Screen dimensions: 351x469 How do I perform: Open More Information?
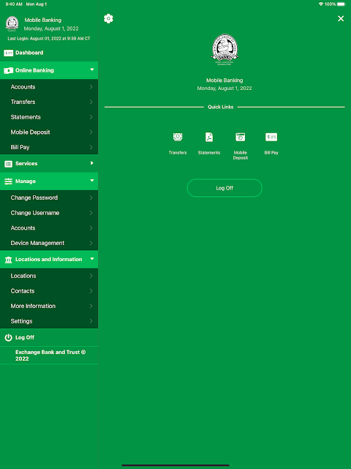coord(49,306)
